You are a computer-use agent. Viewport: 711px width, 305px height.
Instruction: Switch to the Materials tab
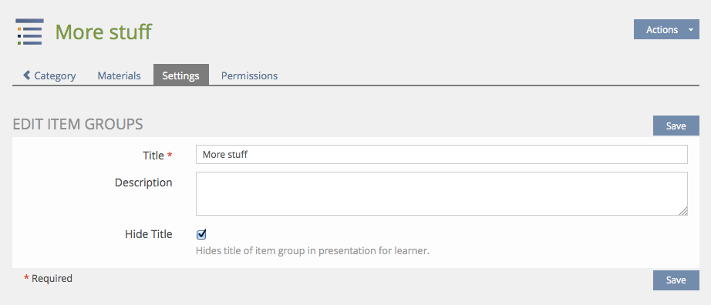[x=119, y=75]
